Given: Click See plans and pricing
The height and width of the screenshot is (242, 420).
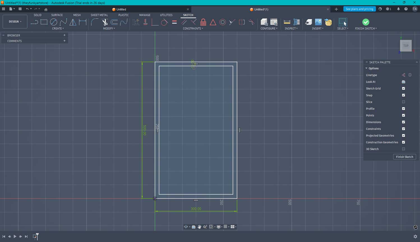Looking at the screenshot, I should (x=359, y=9).
